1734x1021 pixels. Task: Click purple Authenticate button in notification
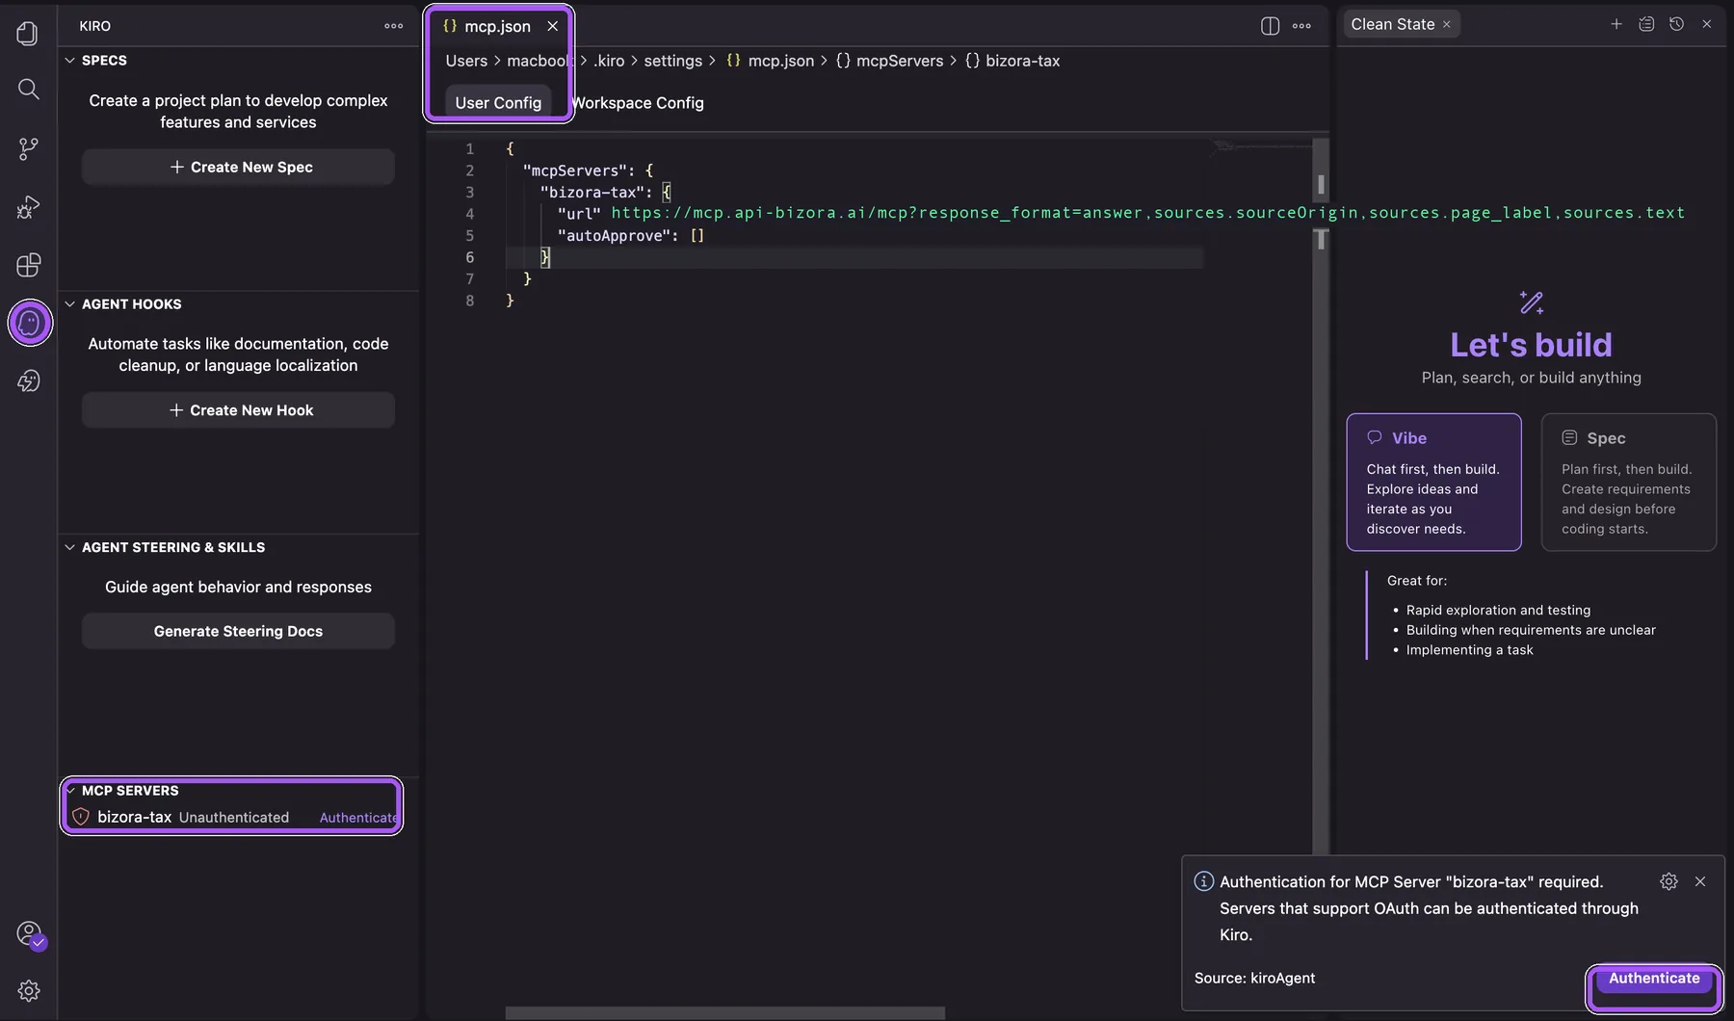[1654, 981]
